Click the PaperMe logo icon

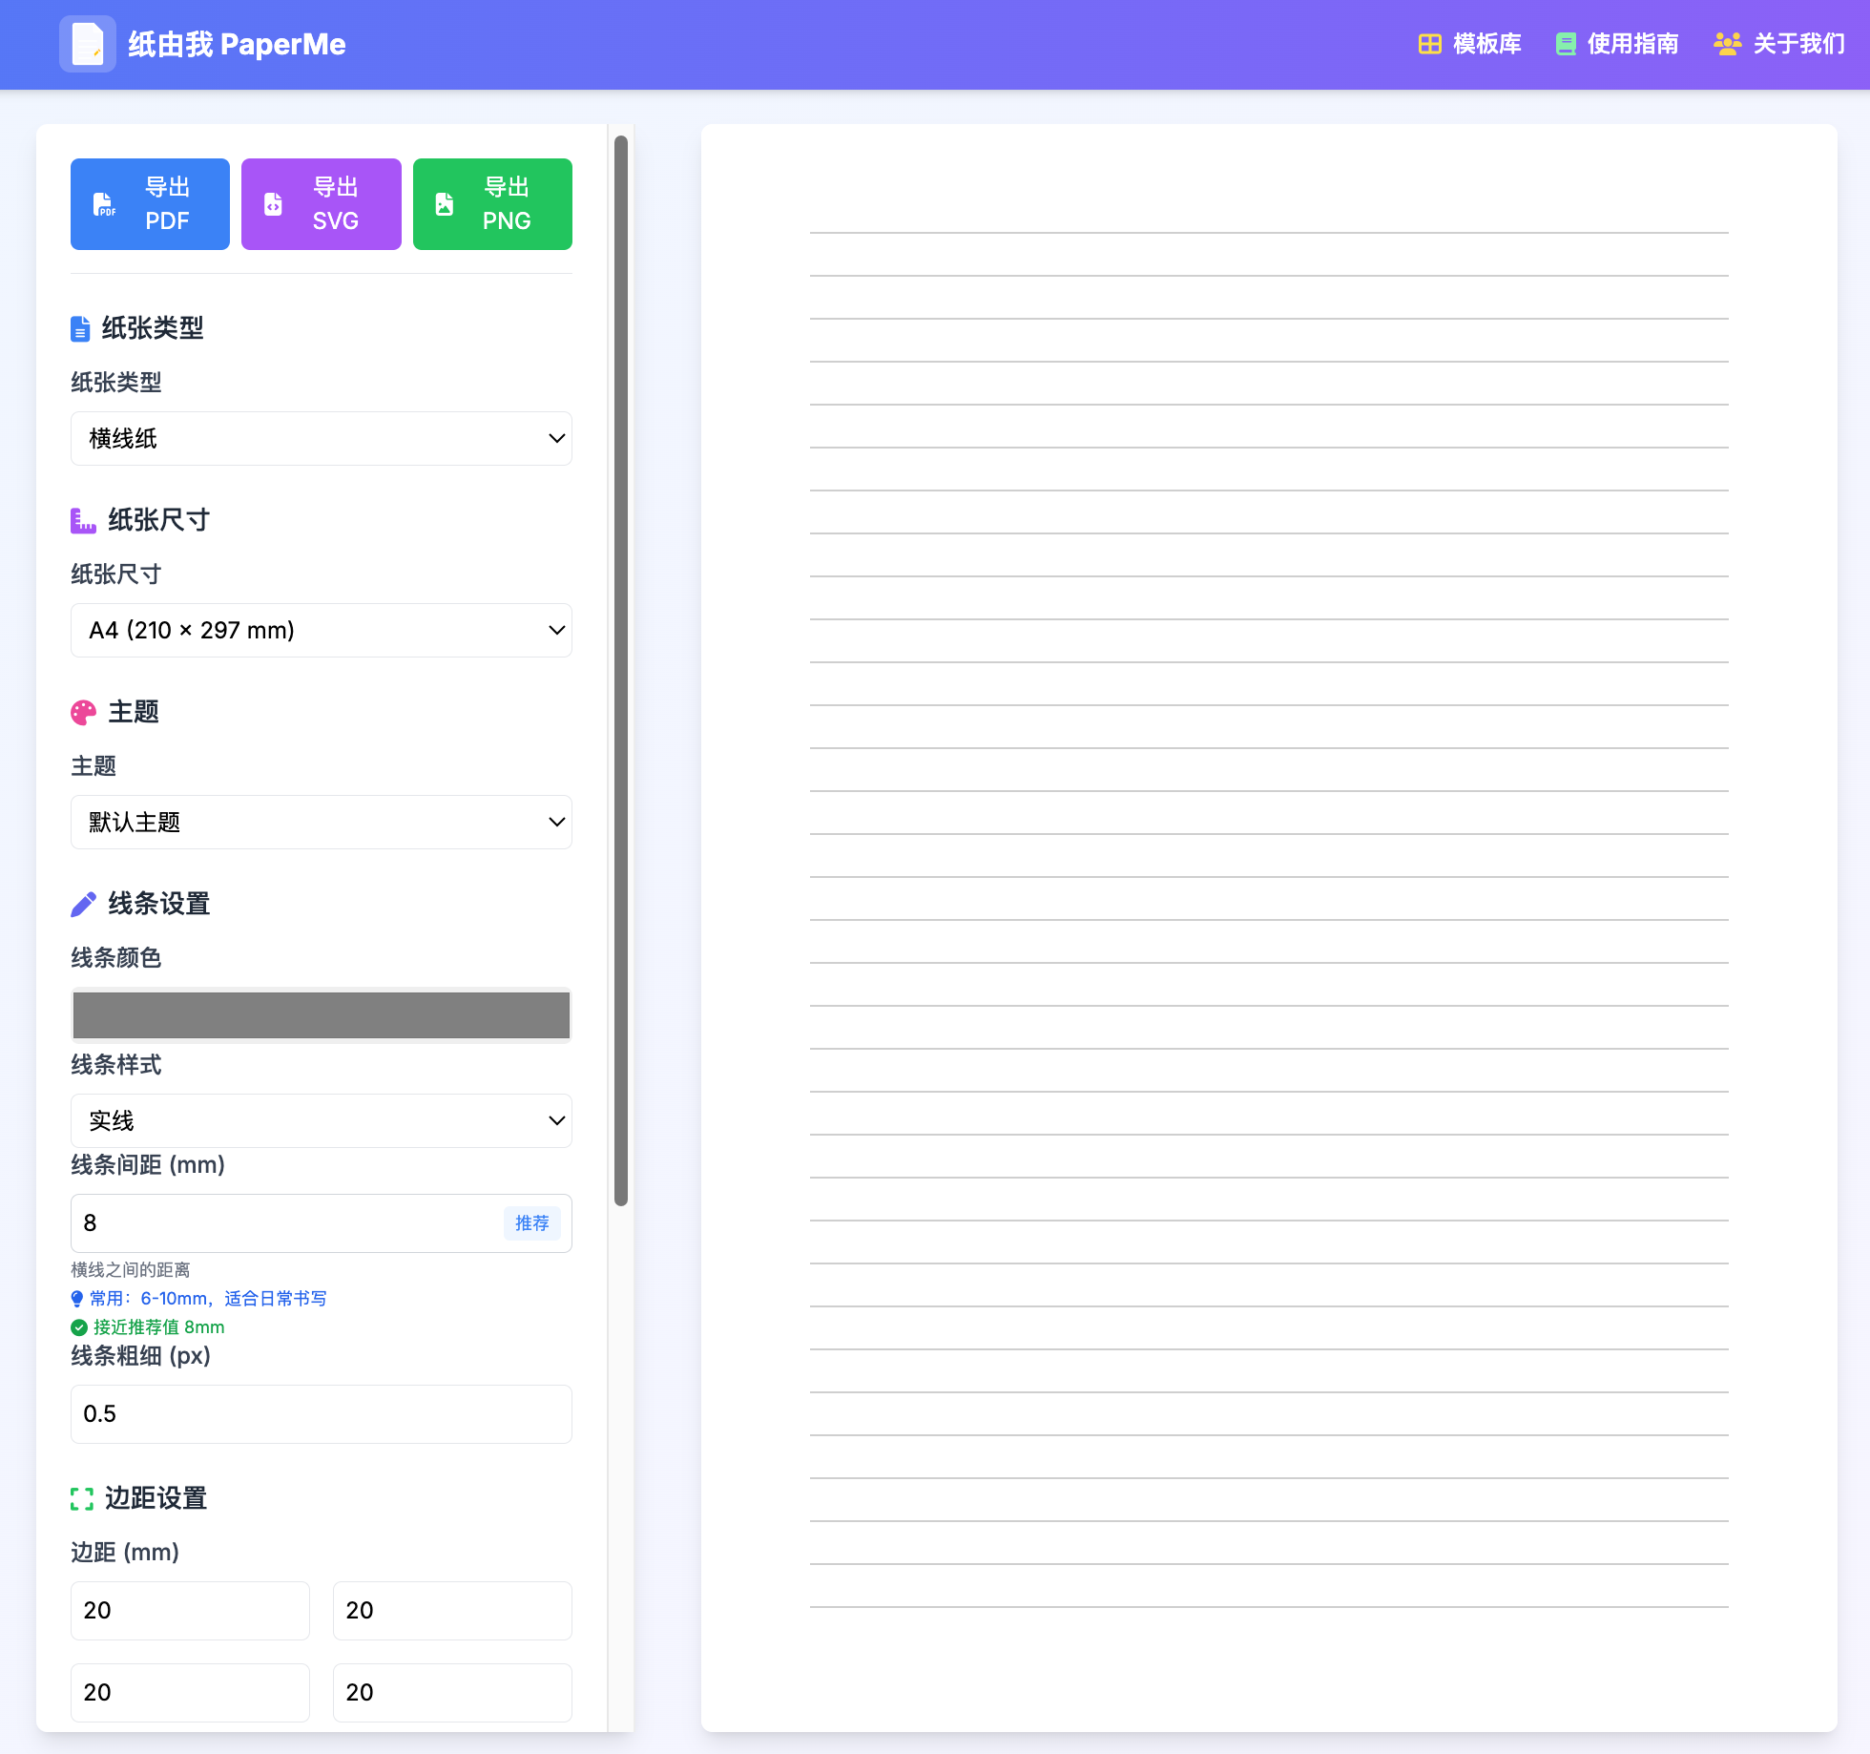(x=87, y=44)
